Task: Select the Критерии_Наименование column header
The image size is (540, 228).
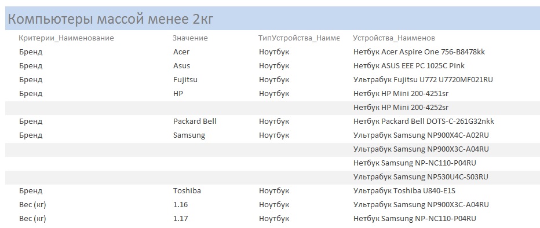Action: tap(66, 38)
